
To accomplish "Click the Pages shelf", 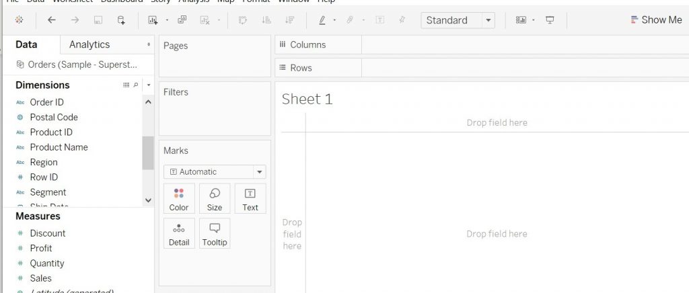I will [215, 56].
